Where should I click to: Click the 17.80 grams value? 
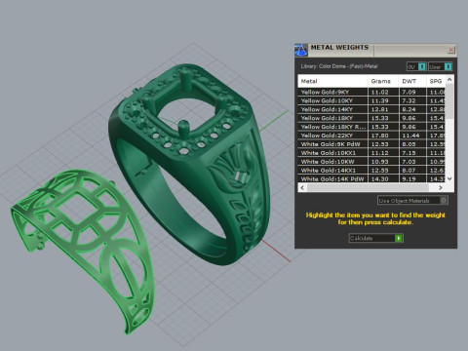click(379, 136)
